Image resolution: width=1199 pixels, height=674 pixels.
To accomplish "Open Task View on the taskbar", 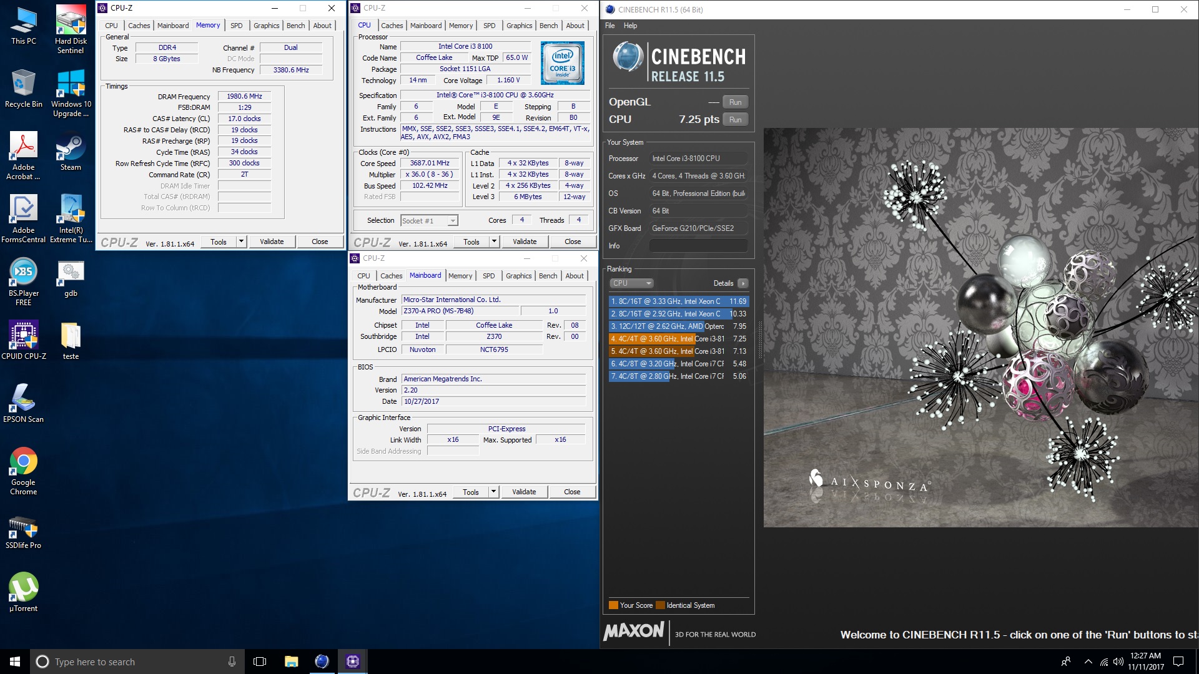I will click(260, 662).
